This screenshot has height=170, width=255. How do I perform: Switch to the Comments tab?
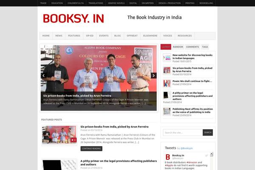(193, 47)
